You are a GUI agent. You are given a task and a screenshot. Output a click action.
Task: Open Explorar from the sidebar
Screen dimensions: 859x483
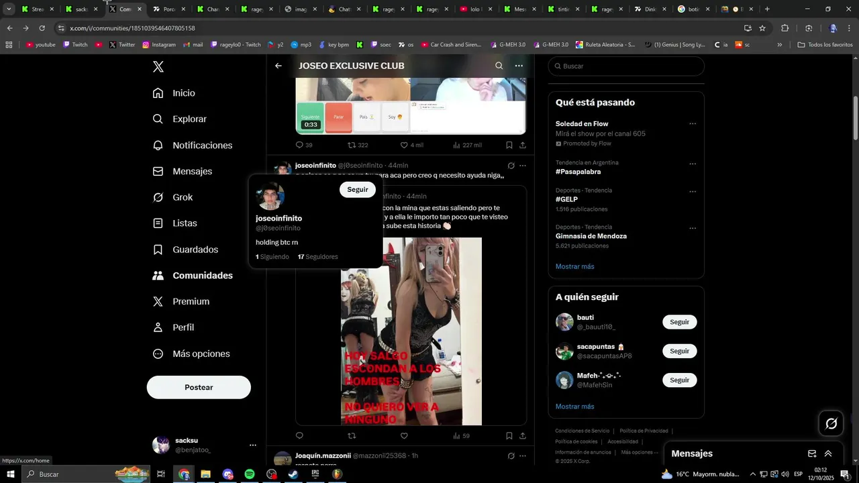tap(179, 119)
